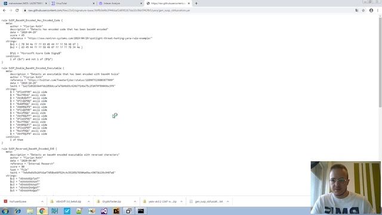Click the nextron-systems.com reference URL text
Image resolution: width=382 pixels, height=215 pixels.
[x=90, y=38]
